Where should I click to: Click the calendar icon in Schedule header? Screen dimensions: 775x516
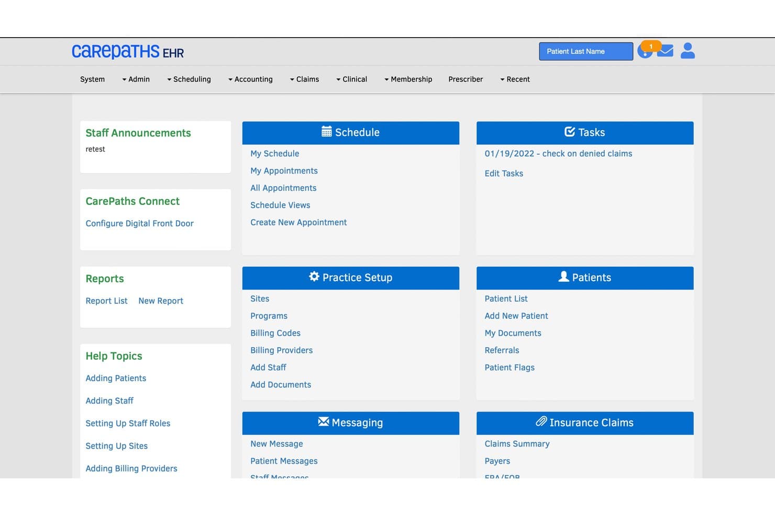click(326, 132)
